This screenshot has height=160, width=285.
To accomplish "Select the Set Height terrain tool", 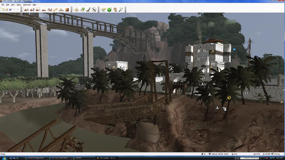I will (38, 9).
